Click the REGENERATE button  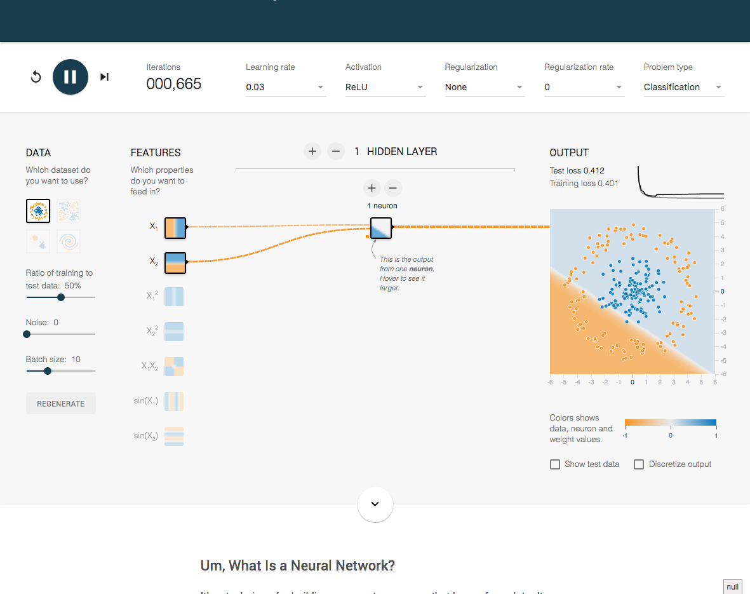click(x=61, y=403)
